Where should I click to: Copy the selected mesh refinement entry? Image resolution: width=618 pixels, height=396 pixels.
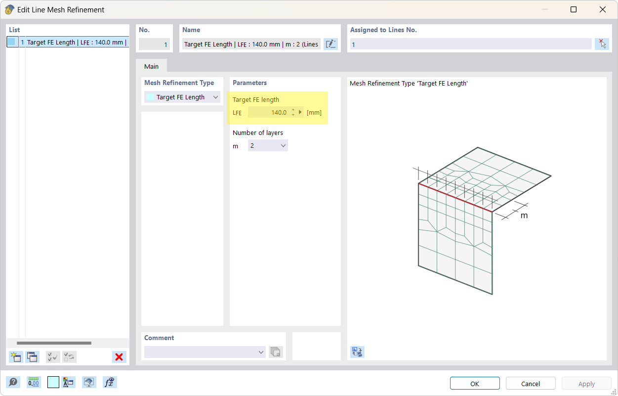click(x=32, y=356)
